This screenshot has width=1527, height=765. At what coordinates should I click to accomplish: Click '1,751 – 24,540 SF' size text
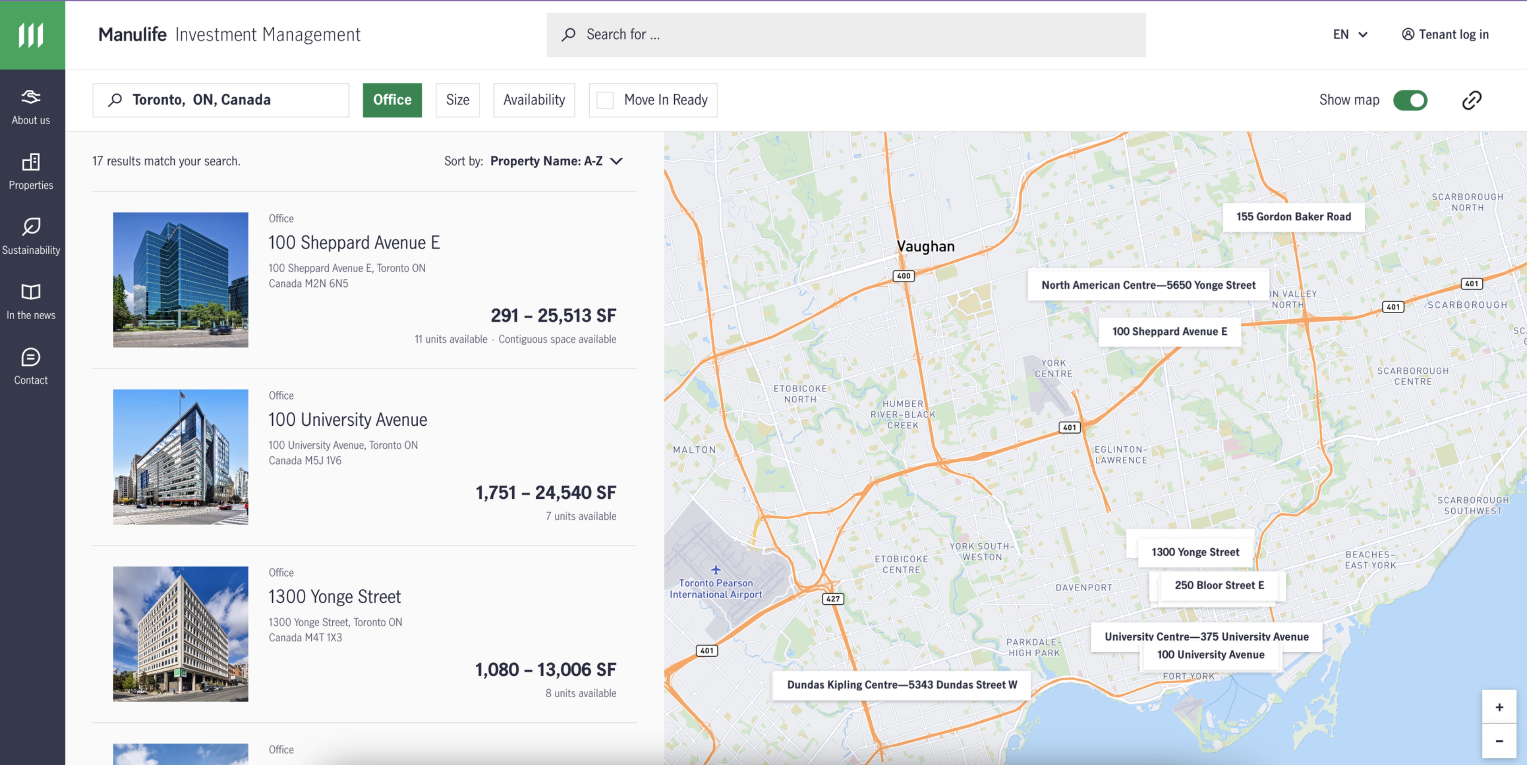point(546,493)
